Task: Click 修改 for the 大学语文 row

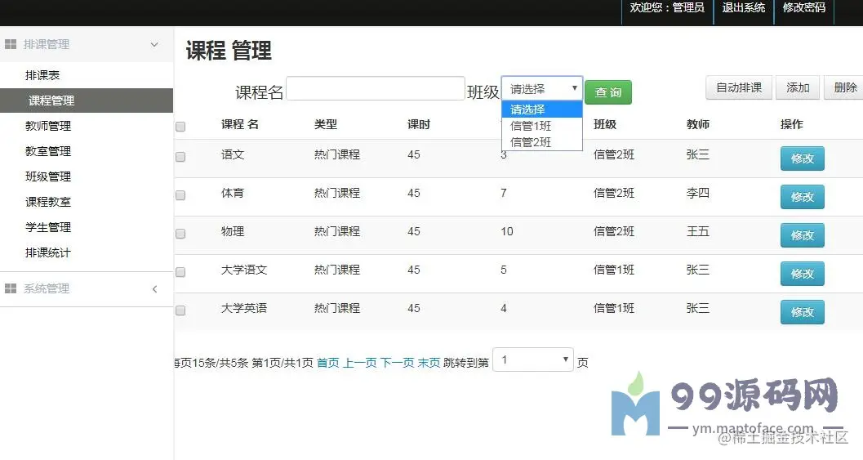Action: coord(802,274)
